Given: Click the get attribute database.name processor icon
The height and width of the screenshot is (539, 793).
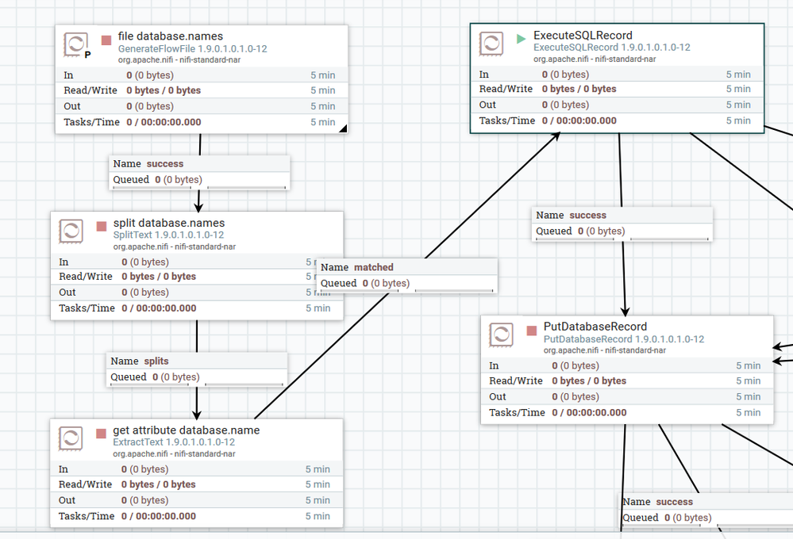Looking at the screenshot, I should (x=71, y=438).
